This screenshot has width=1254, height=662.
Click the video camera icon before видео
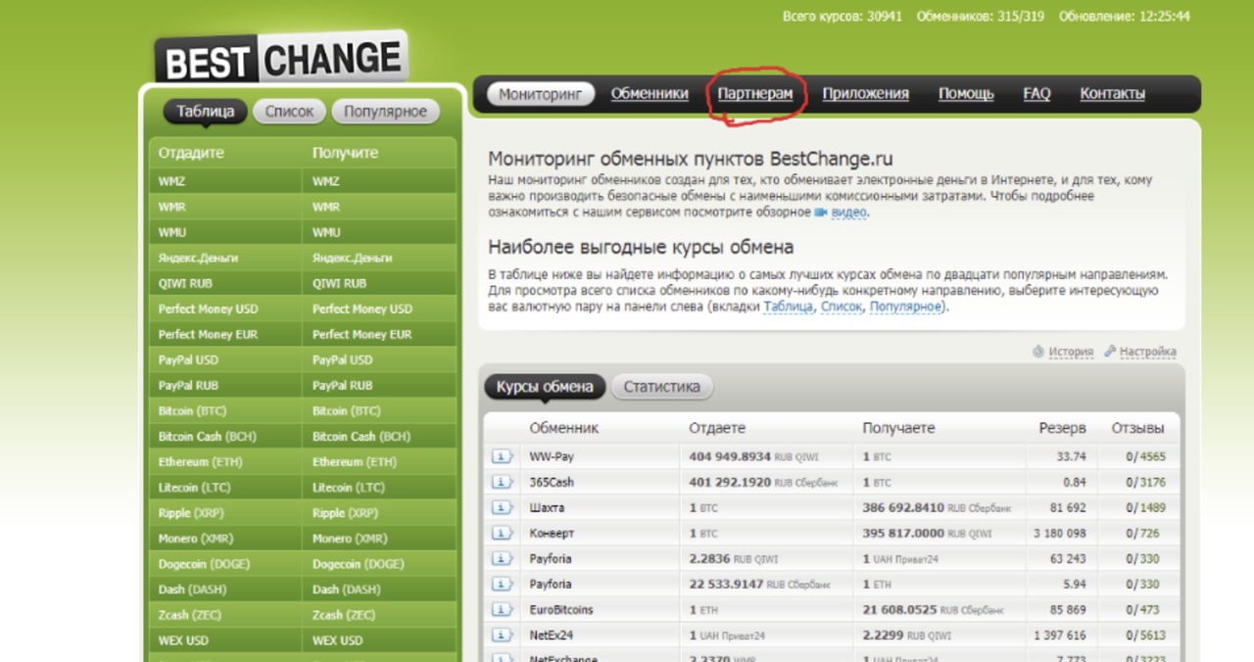821,212
